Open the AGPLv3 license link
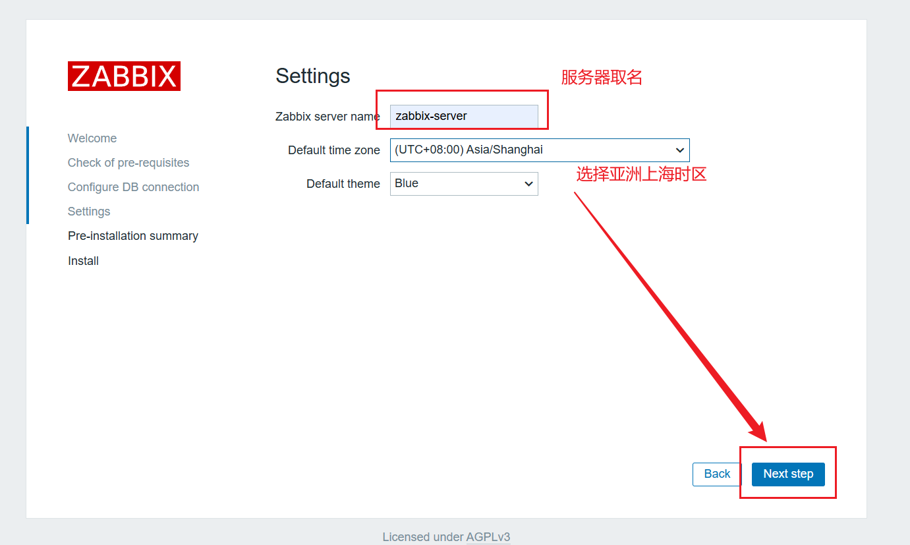This screenshot has height=545, width=910. tap(488, 537)
